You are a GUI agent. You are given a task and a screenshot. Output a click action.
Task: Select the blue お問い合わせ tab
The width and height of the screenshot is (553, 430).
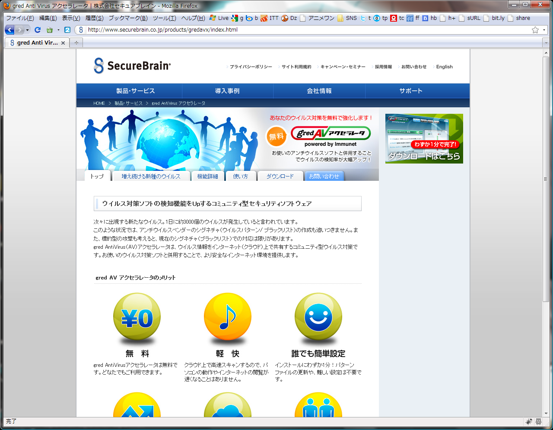pos(324,176)
